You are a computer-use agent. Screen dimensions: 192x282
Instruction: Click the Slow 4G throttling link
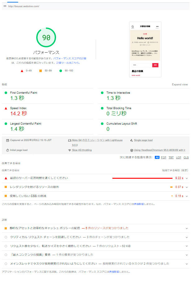[82, 150]
